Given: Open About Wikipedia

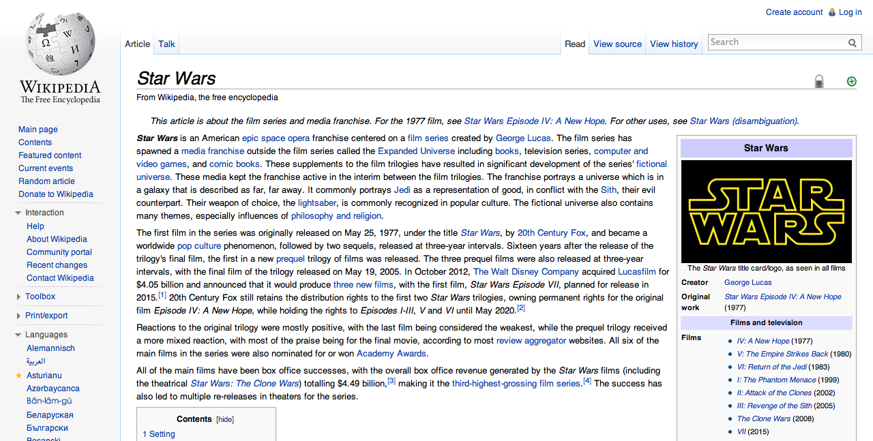Looking at the screenshot, I should tap(57, 239).
